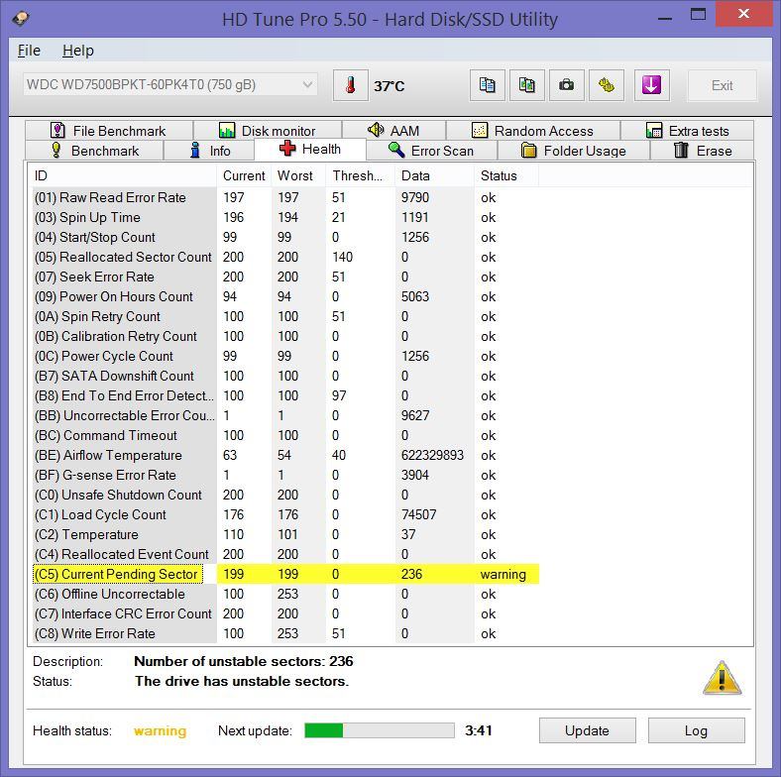Click the Log button
The width and height of the screenshot is (781, 777).
(696, 730)
